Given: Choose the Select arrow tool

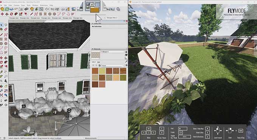Looking at the screenshot, I should coord(2,25).
